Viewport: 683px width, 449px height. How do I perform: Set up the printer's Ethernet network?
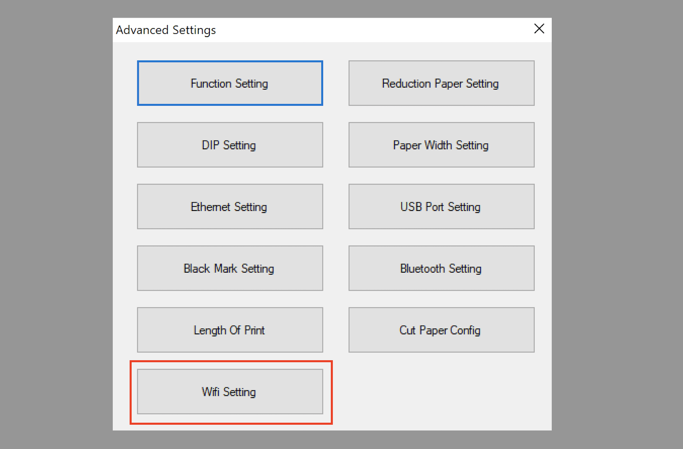230,206
